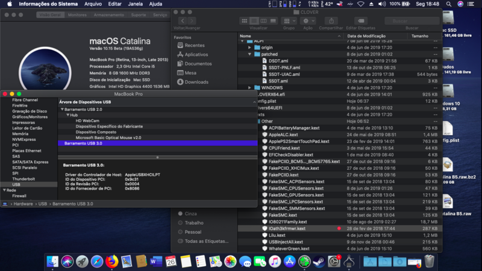Click the Editar Etiquetas tag icon
The width and height of the screenshot is (482, 271).
point(361,21)
